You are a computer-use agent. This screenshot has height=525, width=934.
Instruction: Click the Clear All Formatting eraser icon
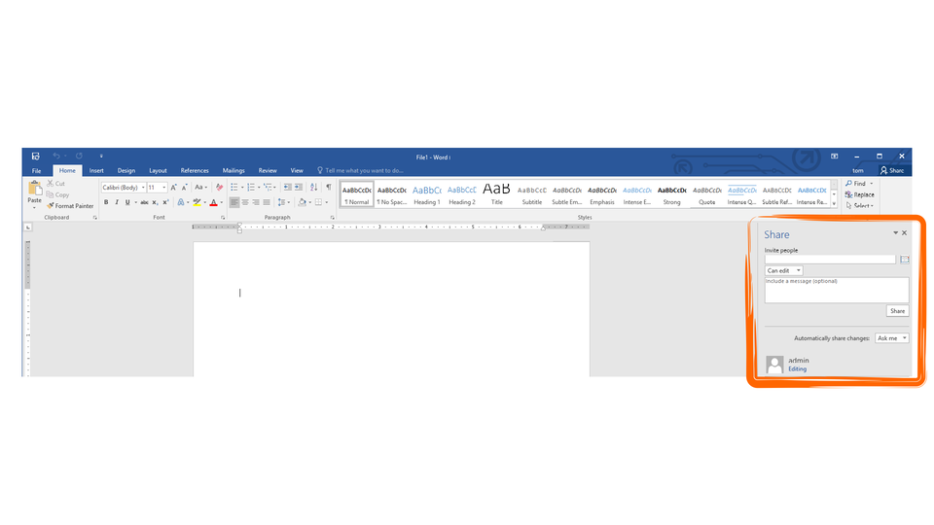[220, 187]
